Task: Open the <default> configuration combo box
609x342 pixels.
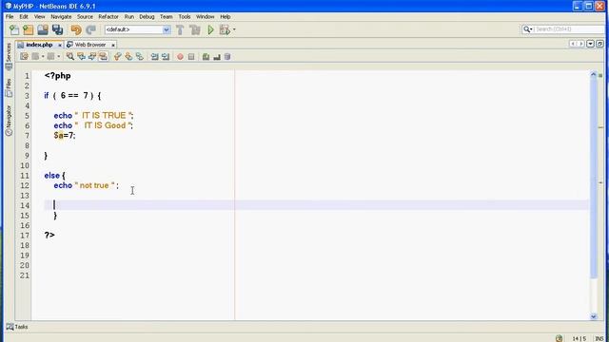Action: pyautogui.click(x=137, y=29)
